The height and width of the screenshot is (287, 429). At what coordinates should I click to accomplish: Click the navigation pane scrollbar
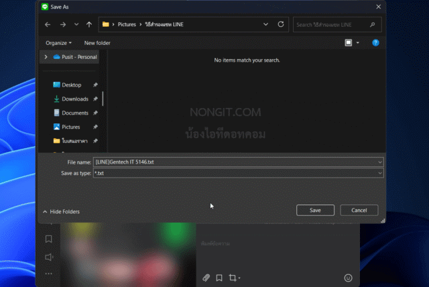coord(103,99)
